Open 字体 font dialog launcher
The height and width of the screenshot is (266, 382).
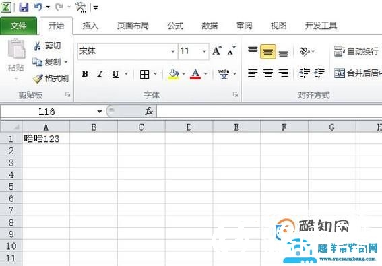(235, 94)
